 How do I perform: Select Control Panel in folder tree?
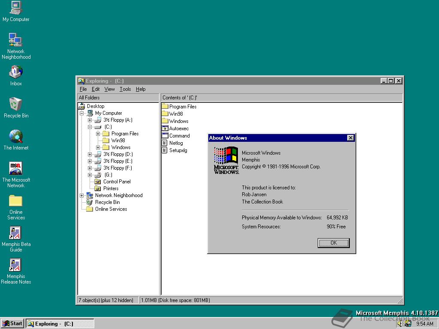point(117,182)
